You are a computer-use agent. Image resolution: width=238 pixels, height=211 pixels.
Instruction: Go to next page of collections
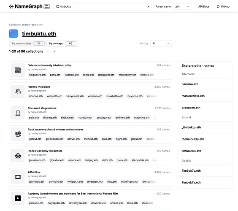coord(54,51)
